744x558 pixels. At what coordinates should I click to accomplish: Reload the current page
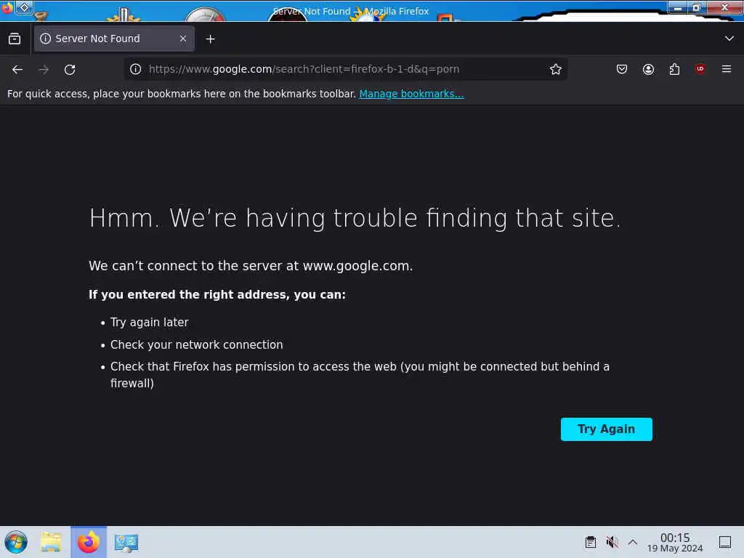pyautogui.click(x=70, y=70)
